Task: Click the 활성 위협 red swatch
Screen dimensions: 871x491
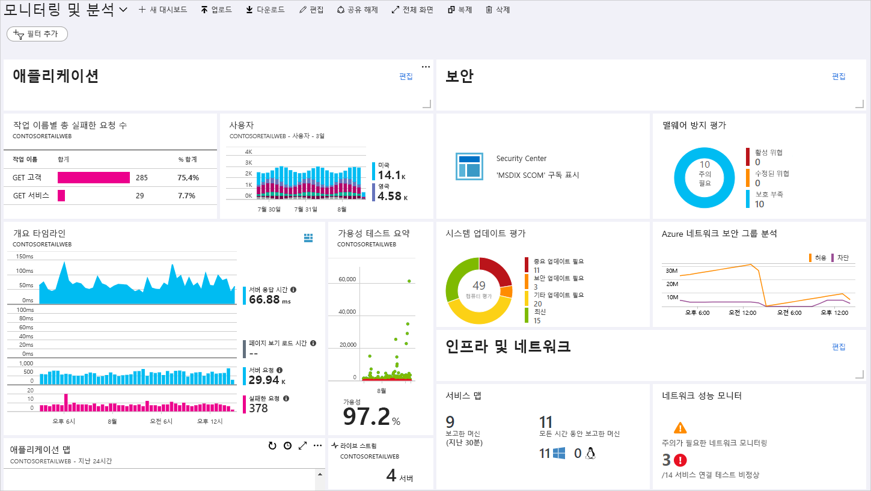Action: pos(748,157)
